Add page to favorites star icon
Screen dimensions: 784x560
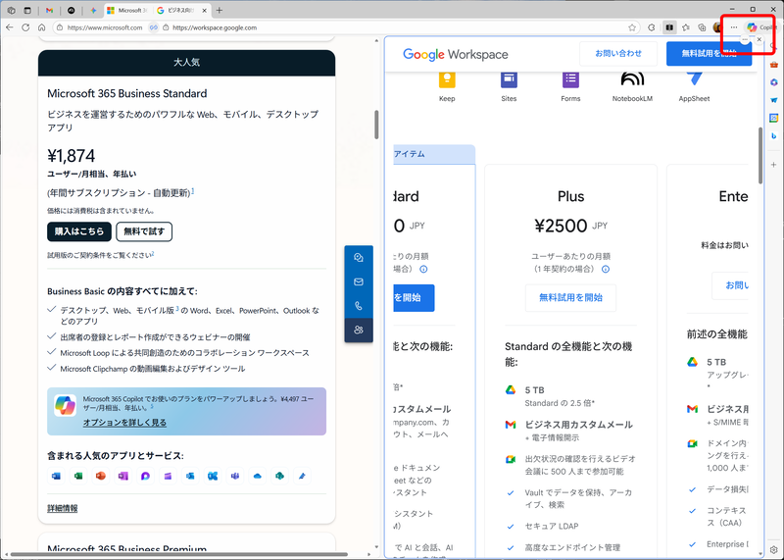pyautogui.click(x=632, y=27)
